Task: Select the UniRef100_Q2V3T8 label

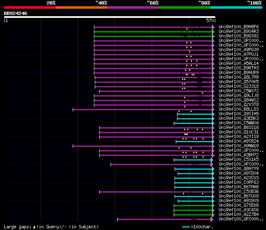Action: tap(239, 104)
